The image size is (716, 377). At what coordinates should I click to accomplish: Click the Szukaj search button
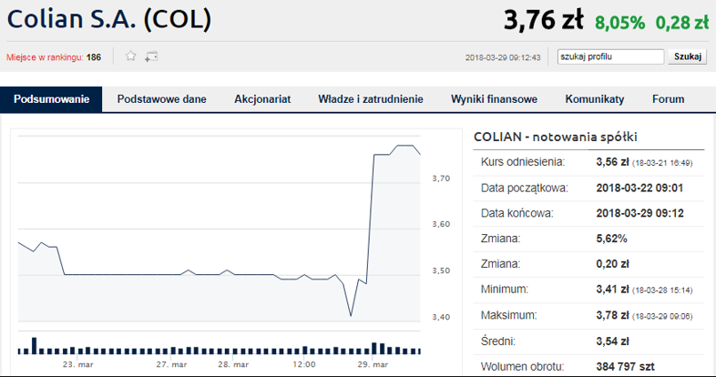688,56
